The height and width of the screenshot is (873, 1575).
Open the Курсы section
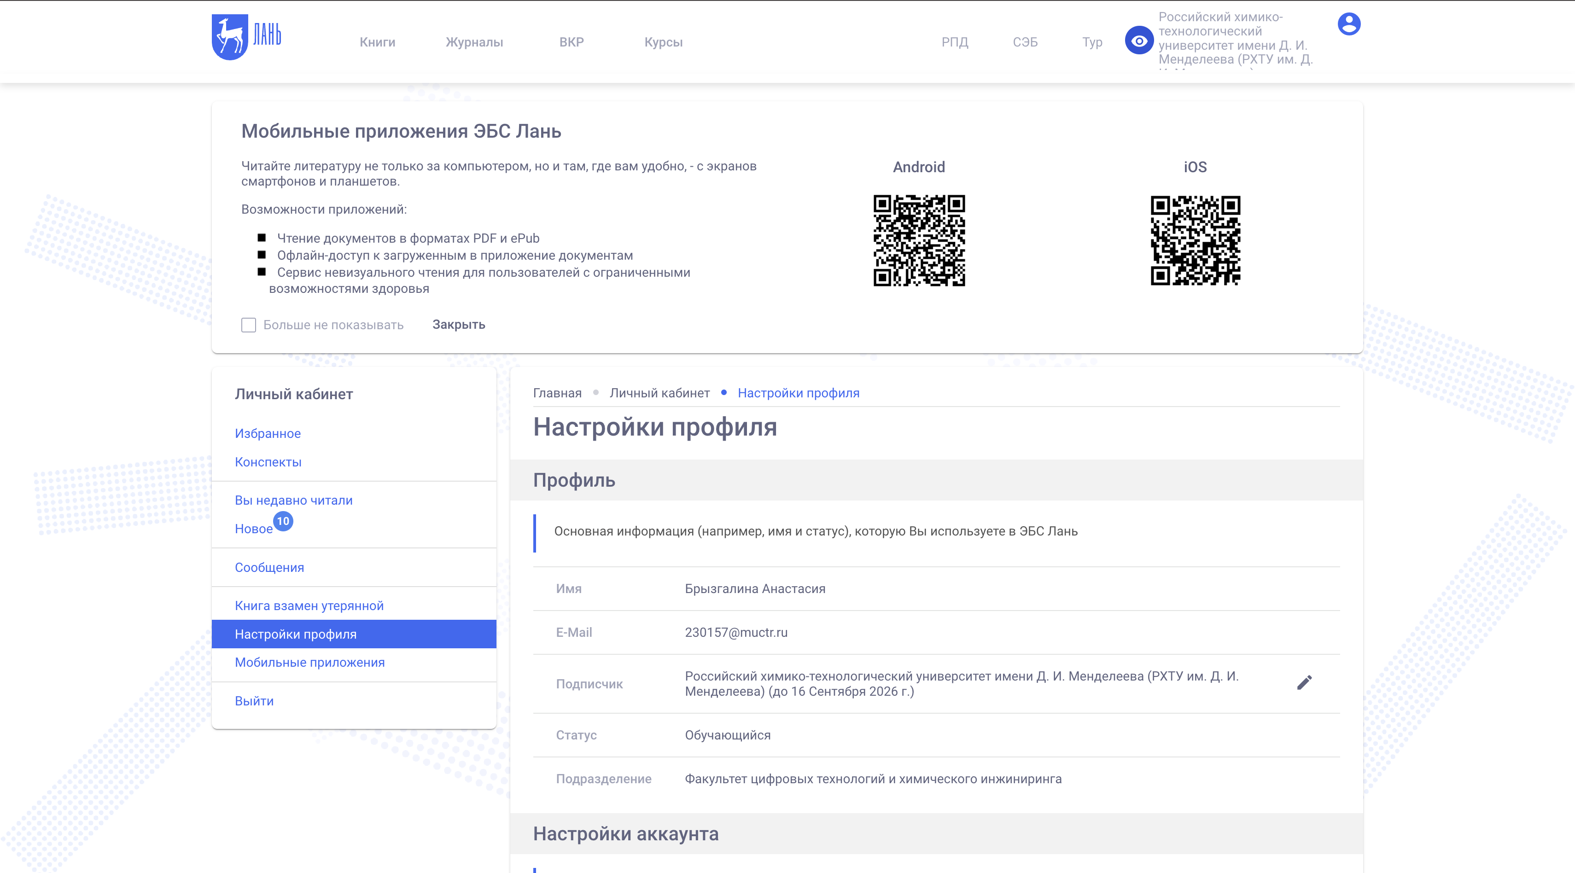coord(663,42)
